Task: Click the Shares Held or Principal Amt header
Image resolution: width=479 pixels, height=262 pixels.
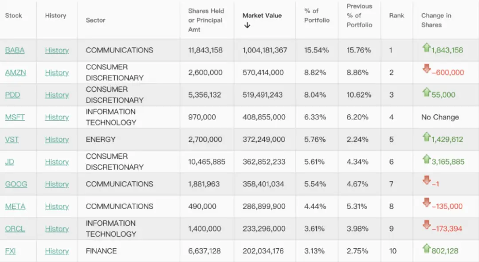Action: (206, 20)
